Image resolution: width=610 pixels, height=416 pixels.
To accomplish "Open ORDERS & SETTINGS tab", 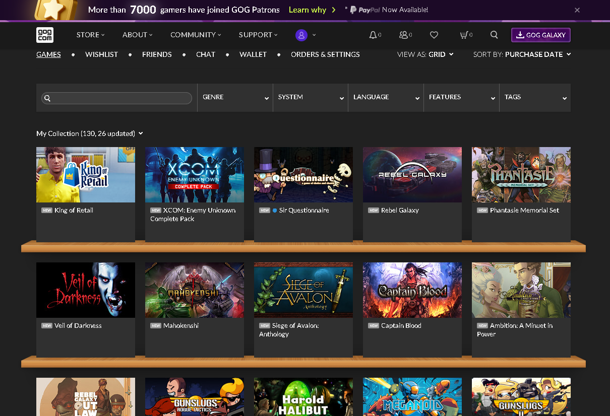I will (x=325, y=54).
